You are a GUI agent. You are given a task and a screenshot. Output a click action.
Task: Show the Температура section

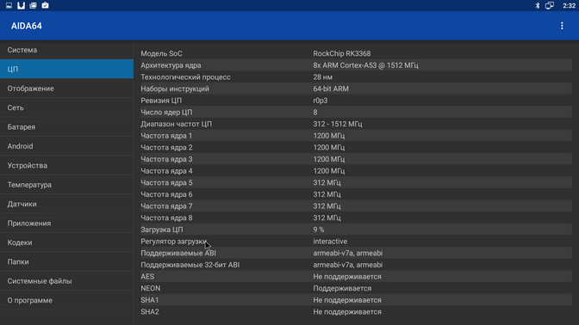point(66,185)
